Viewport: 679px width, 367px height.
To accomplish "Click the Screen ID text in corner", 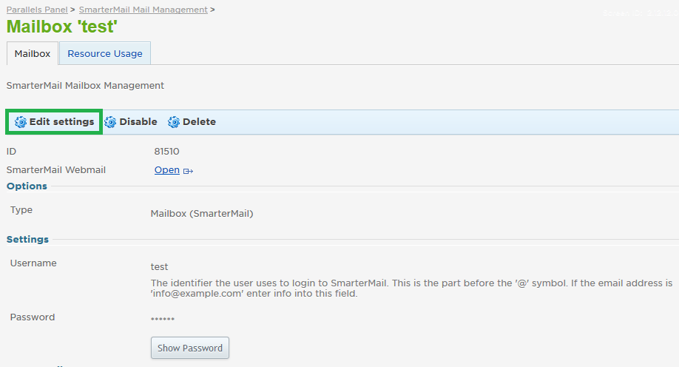I will point(641,13).
